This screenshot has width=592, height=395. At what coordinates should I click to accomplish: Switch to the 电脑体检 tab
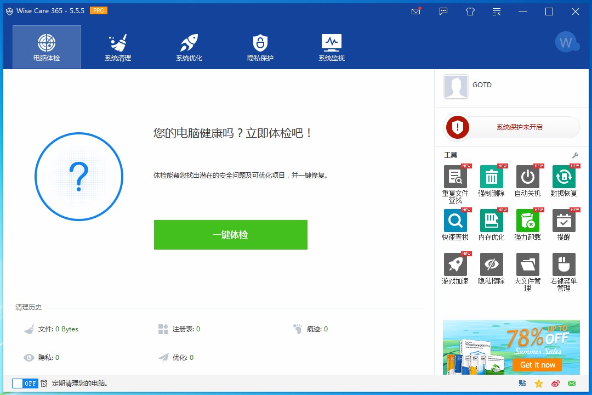pos(47,47)
